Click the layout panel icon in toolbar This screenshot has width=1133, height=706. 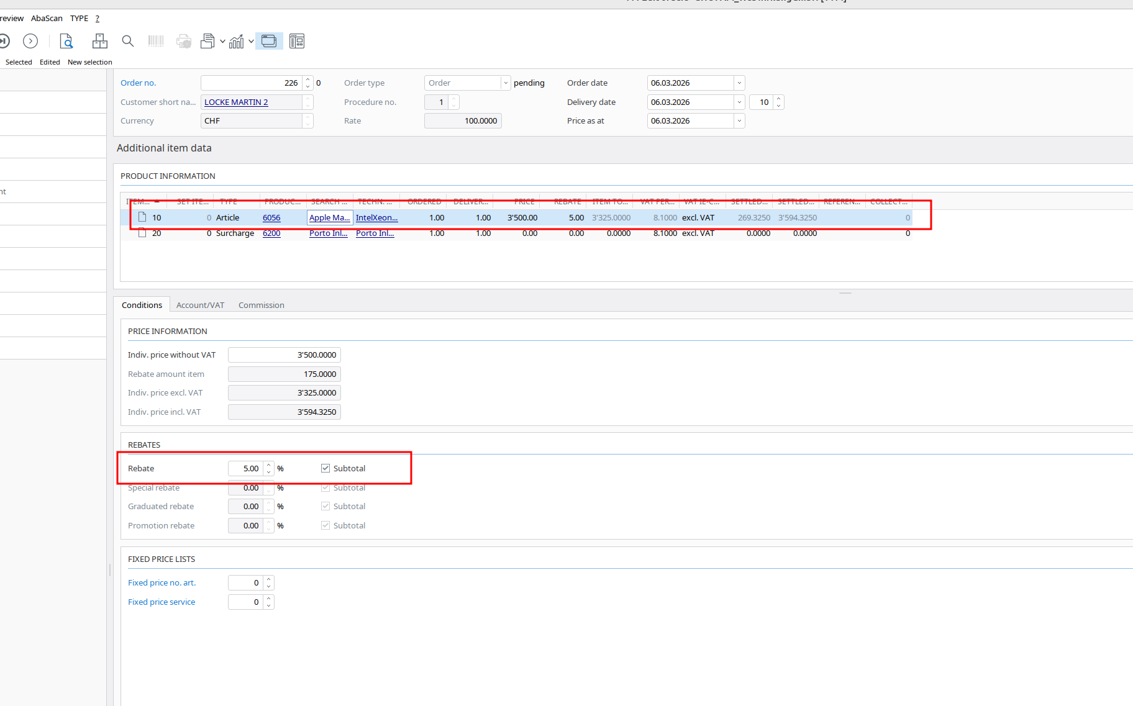[x=297, y=42]
